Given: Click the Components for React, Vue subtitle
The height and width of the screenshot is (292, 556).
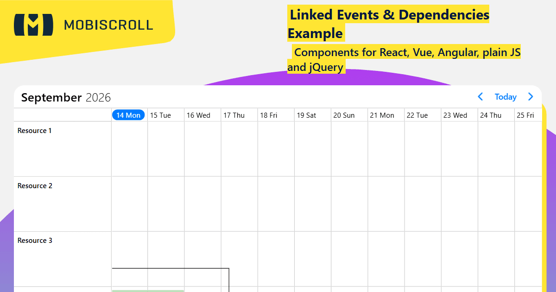Looking at the screenshot, I should point(404,59).
